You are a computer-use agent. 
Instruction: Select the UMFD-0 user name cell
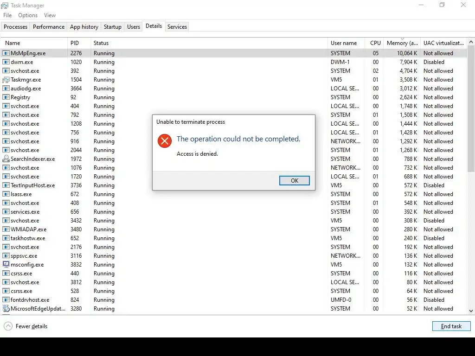tap(341, 300)
